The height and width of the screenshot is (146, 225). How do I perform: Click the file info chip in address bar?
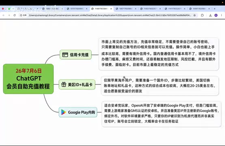23,15
